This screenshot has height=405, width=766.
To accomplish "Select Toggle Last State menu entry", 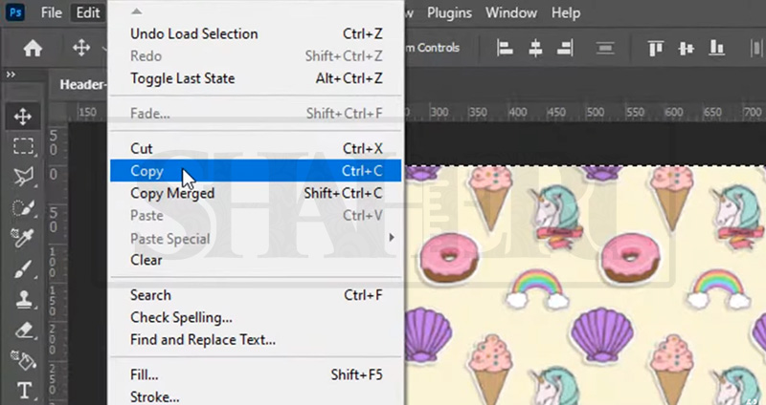I will (x=182, y=78).
